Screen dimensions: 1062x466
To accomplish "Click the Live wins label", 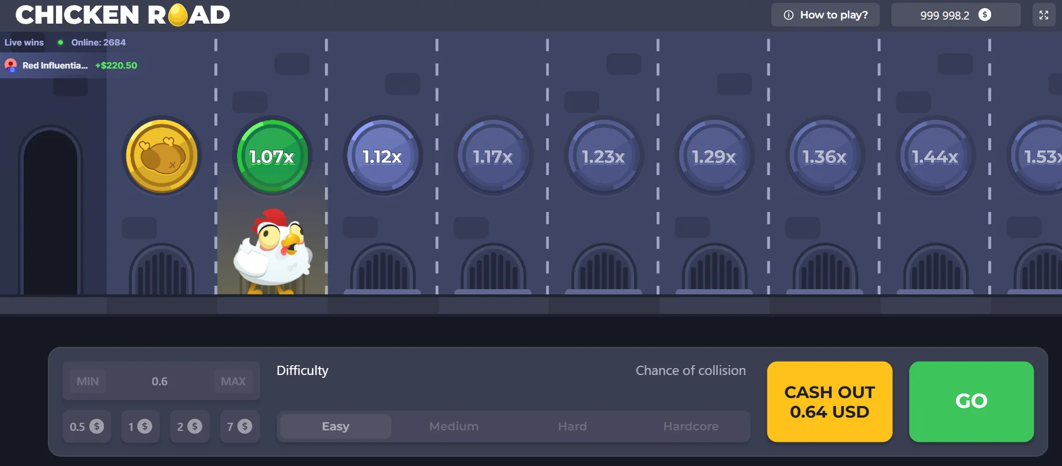I will (x=24, y=42).
